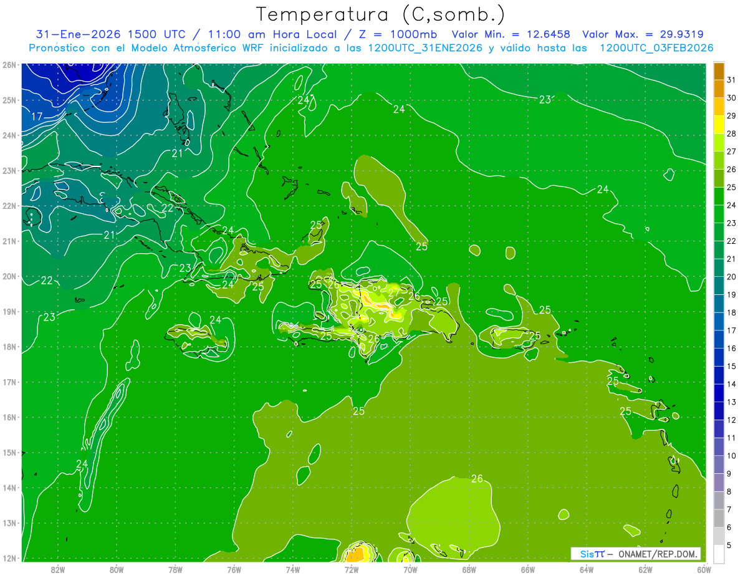Pick the gray color bar segment between 6 and 7
The width and height of the screenshot is (748, 578).
[719, 518]
